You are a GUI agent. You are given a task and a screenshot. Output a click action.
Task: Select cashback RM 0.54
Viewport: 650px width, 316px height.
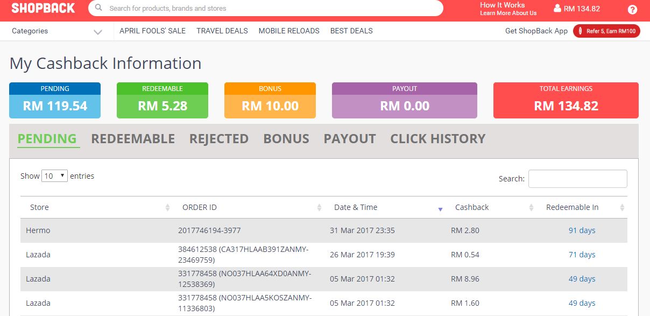465,255
